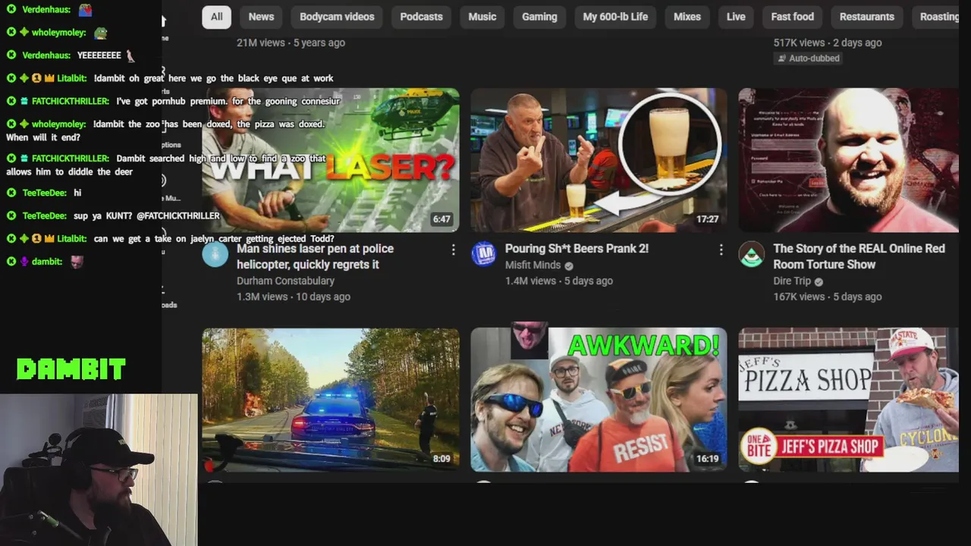971x546 pixels.
Task: Open the Dire Trip channel avatar
Action: (x=752, y=254)
